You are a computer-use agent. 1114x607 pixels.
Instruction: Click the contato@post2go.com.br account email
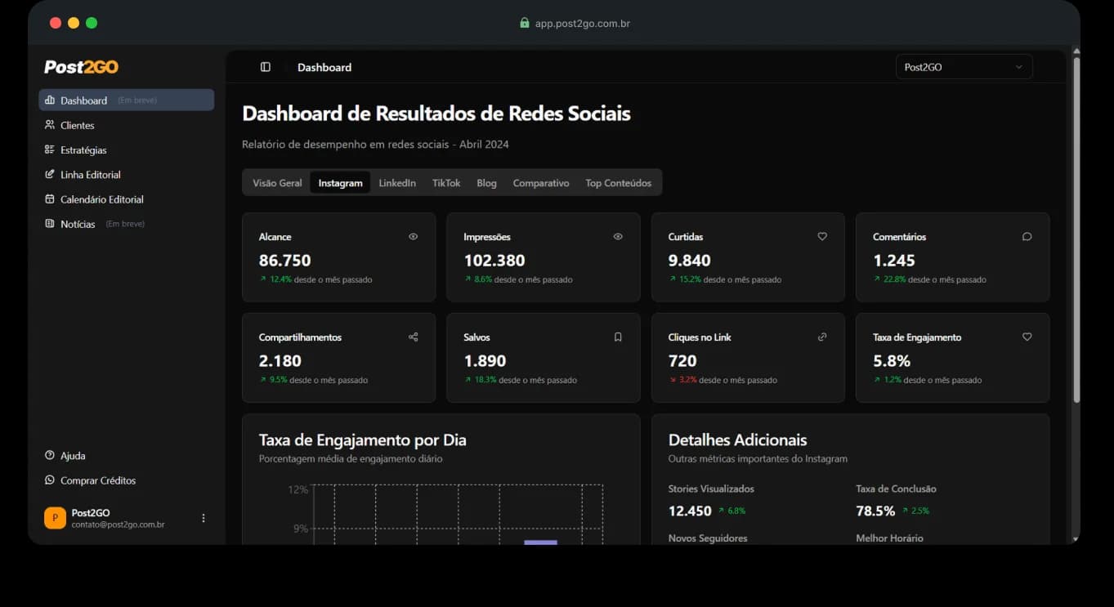point(118,524)
